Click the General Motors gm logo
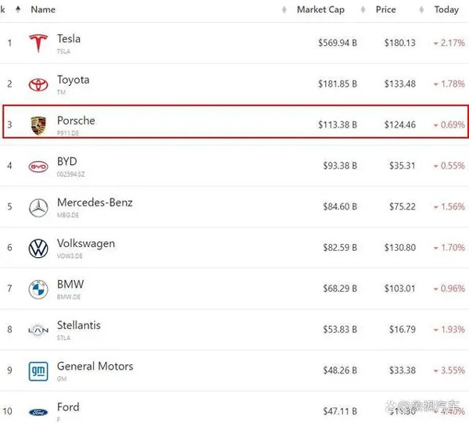The image size is (469, 423). click(x=38, y=371)
